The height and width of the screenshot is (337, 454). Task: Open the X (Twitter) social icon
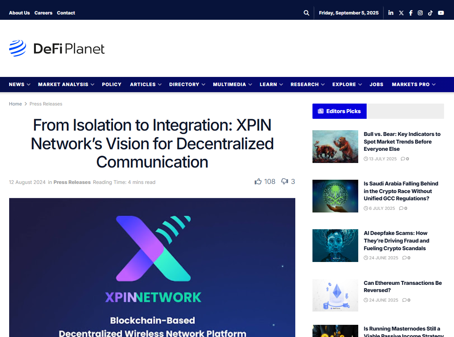[401, 13]
